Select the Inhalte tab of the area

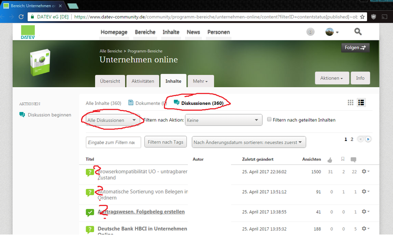point(173,81)
